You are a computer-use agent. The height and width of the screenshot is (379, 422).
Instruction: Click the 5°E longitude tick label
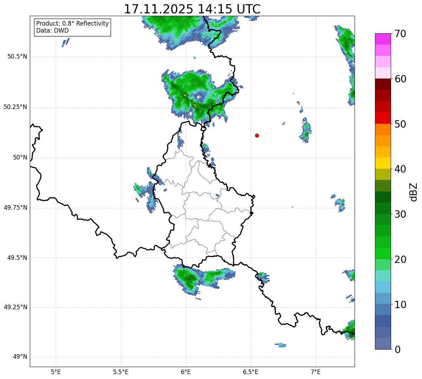(x=56, y=372)
